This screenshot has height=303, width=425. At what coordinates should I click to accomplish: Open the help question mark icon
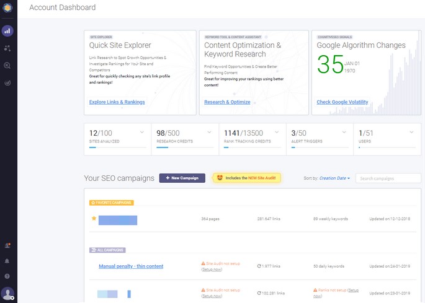pos(7,276)
